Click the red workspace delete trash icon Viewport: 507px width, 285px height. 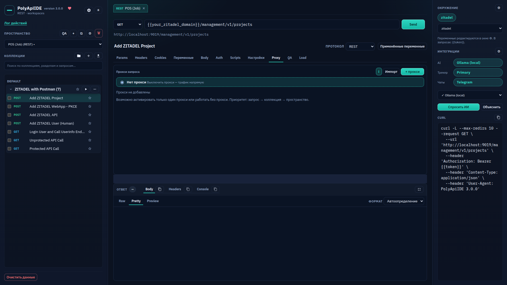[x=99, y=33]
